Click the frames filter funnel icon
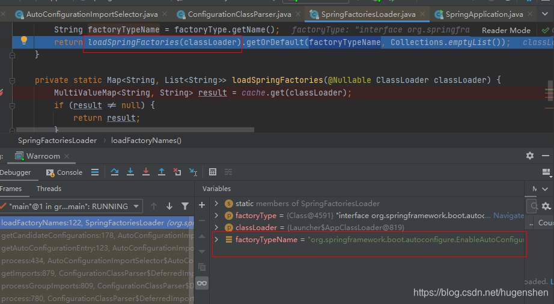 pos(185,206)
